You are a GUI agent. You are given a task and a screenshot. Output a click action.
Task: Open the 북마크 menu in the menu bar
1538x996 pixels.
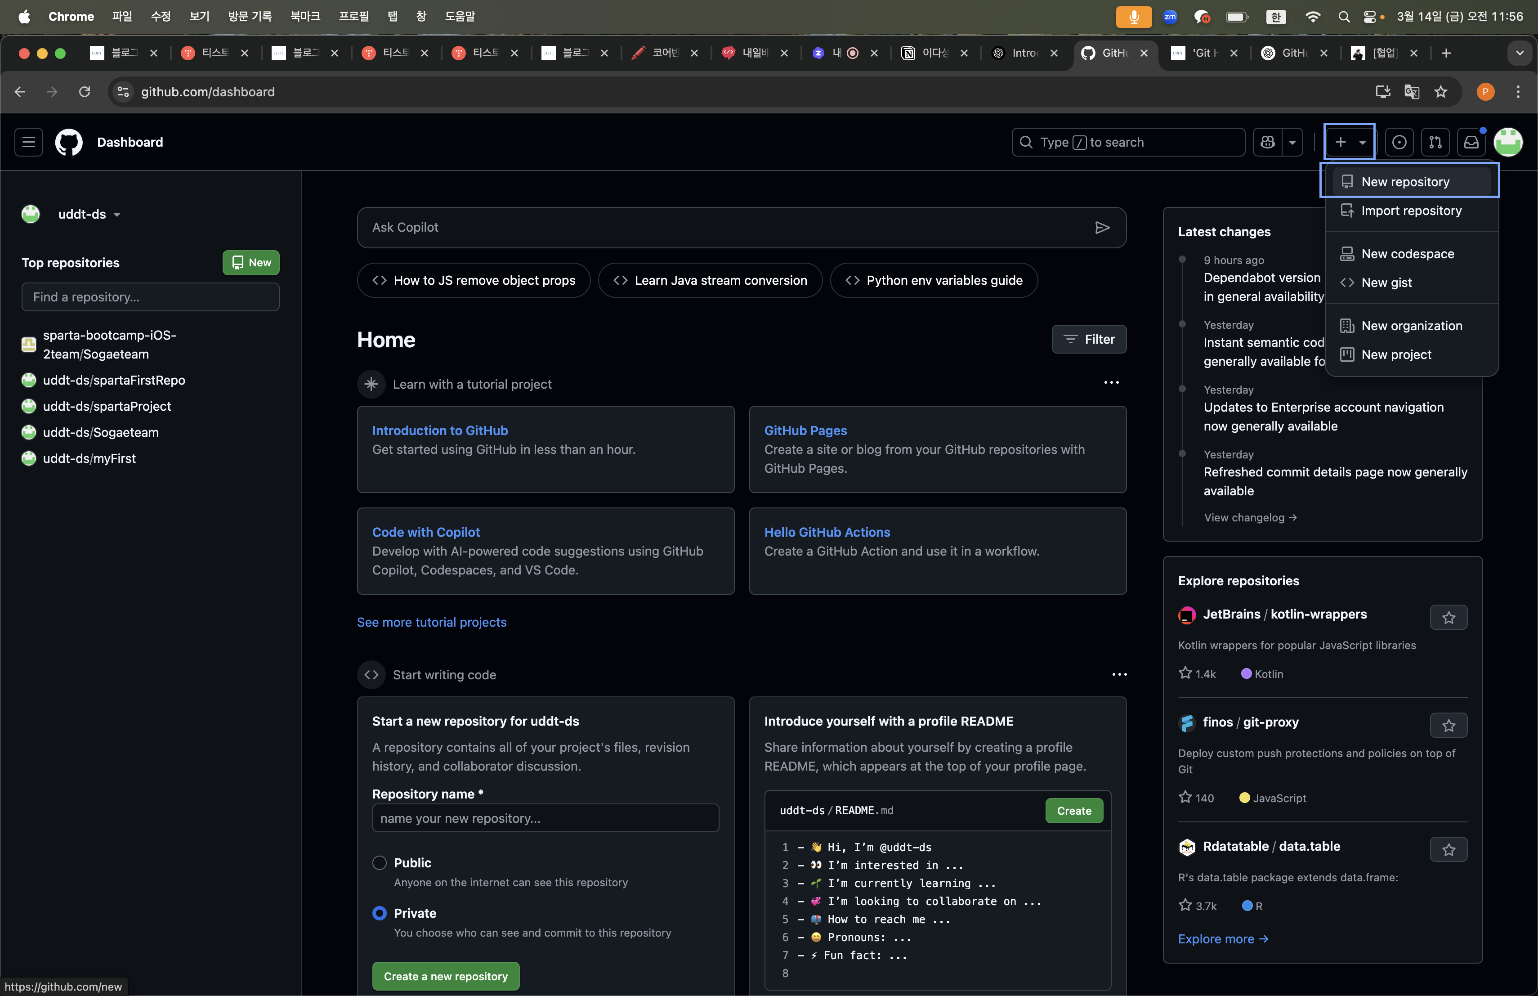305,16
